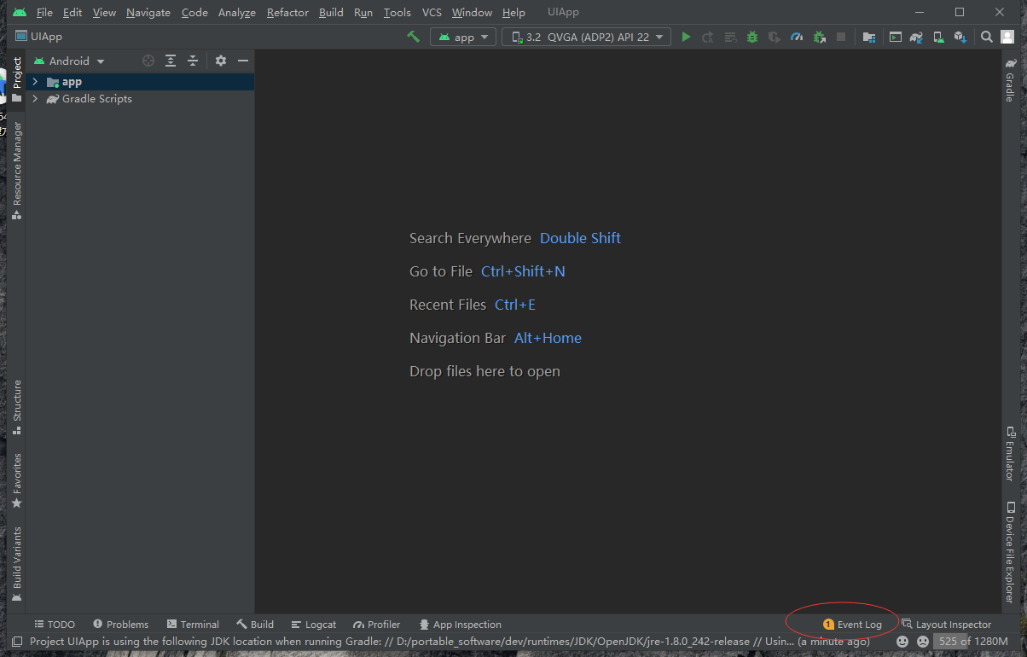Click the Debug app bug icon
The height and width of the screenshot is (657, 1027).
pos(751,37)
